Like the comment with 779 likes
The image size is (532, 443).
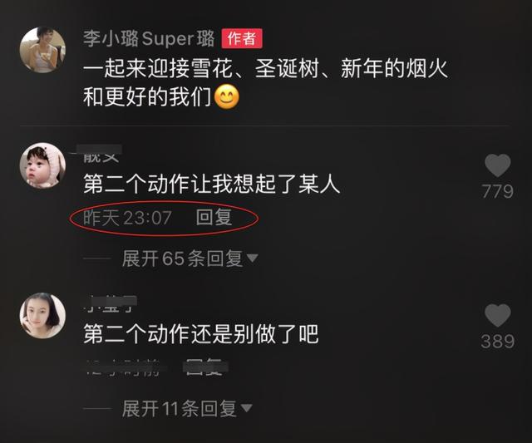coord(497,165)
